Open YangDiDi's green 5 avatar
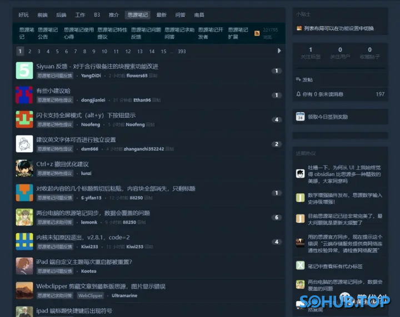 click(24, 71)
